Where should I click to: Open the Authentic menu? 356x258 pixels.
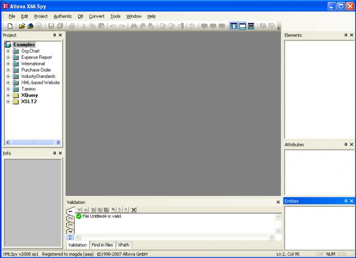tap(63, 16)
